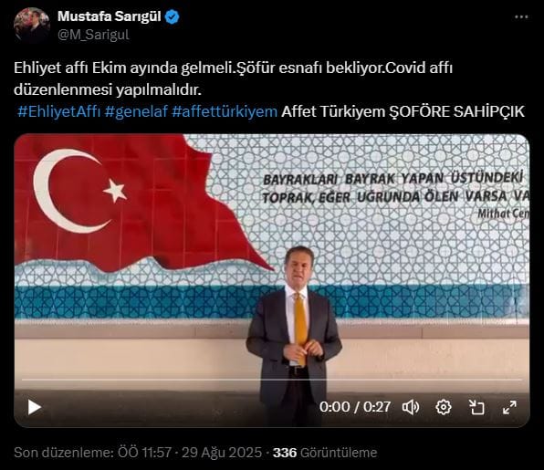Click the 336 Görüntüleme view count
544x470 pixels.
[x=325, y=453]
